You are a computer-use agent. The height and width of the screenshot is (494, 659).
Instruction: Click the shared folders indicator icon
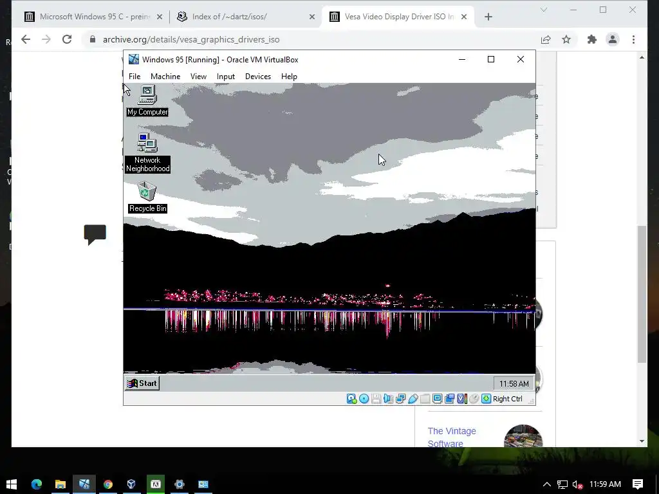(x=425, y=399)
